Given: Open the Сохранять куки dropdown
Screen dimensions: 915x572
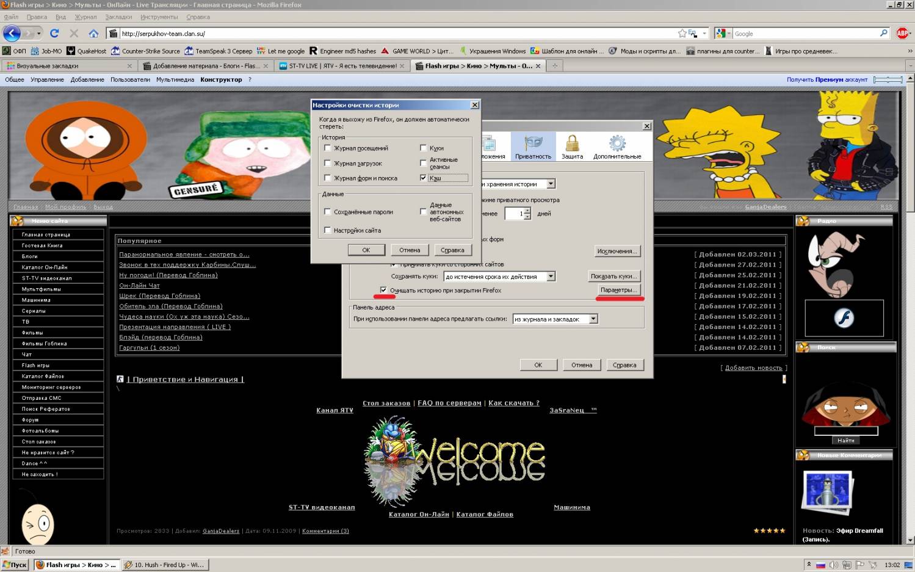Looking at the screenshot, I should 551,277.
